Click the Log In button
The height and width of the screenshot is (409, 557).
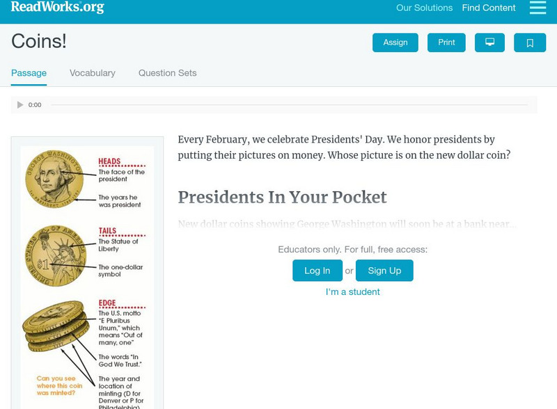(x=317, y=271)
